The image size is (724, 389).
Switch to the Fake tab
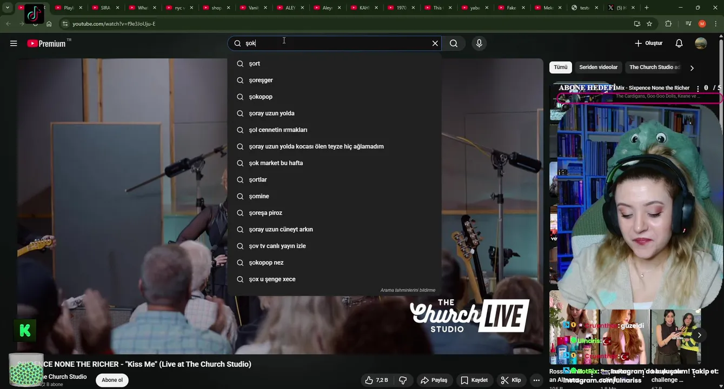click(511, 8)
